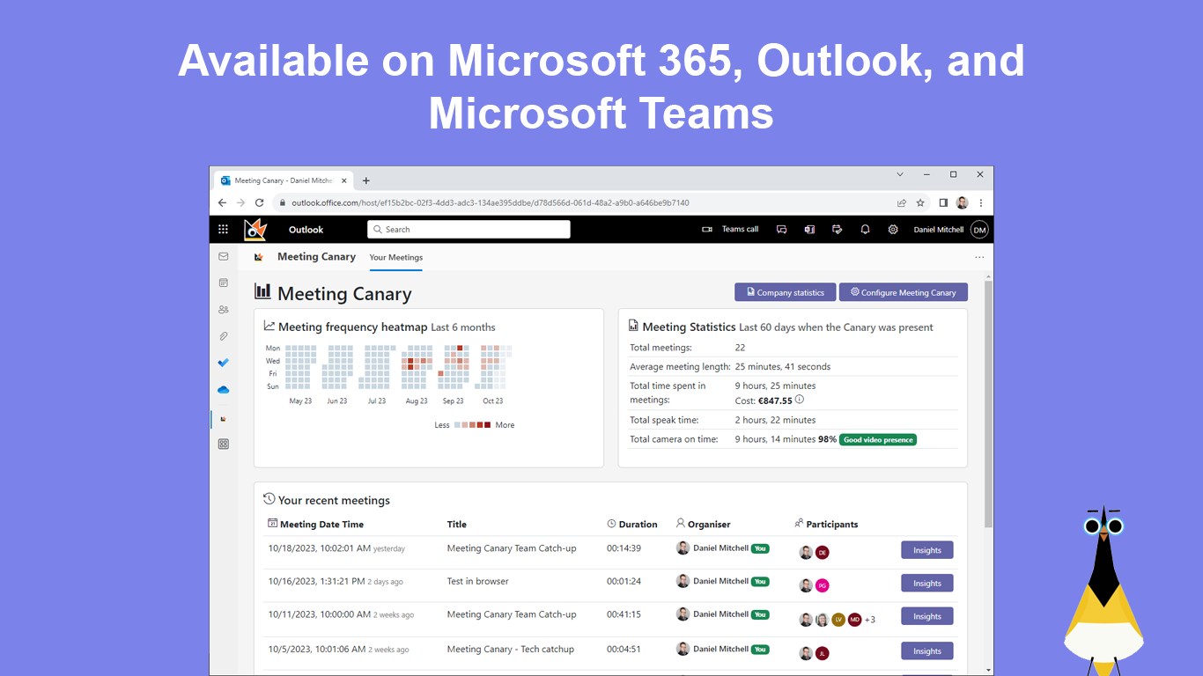Open OneDrive cloud in the sidebar
The height and width of the screenshot is (676, 1203).
pyautogui.click(x=224, y=390)
